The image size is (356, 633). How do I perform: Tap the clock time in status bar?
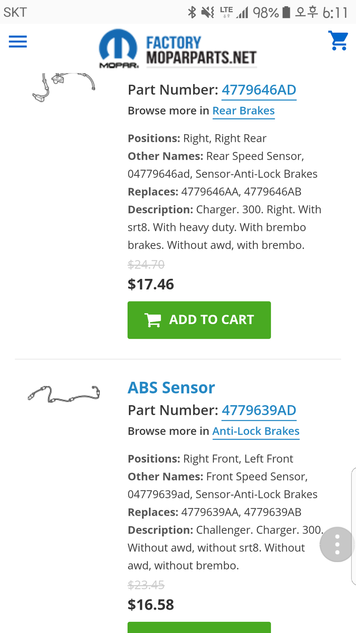click(335, 13)
